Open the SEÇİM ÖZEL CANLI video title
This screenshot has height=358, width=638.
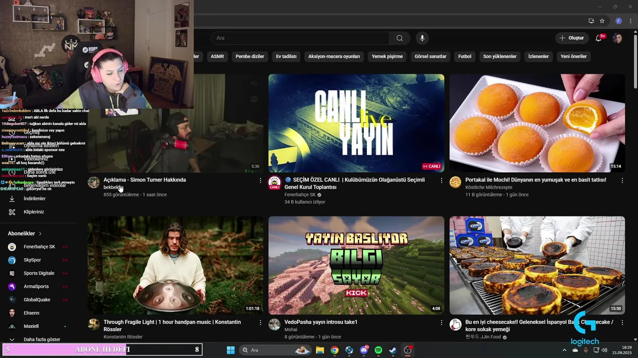pyautogui.click(x=354, y=183)
